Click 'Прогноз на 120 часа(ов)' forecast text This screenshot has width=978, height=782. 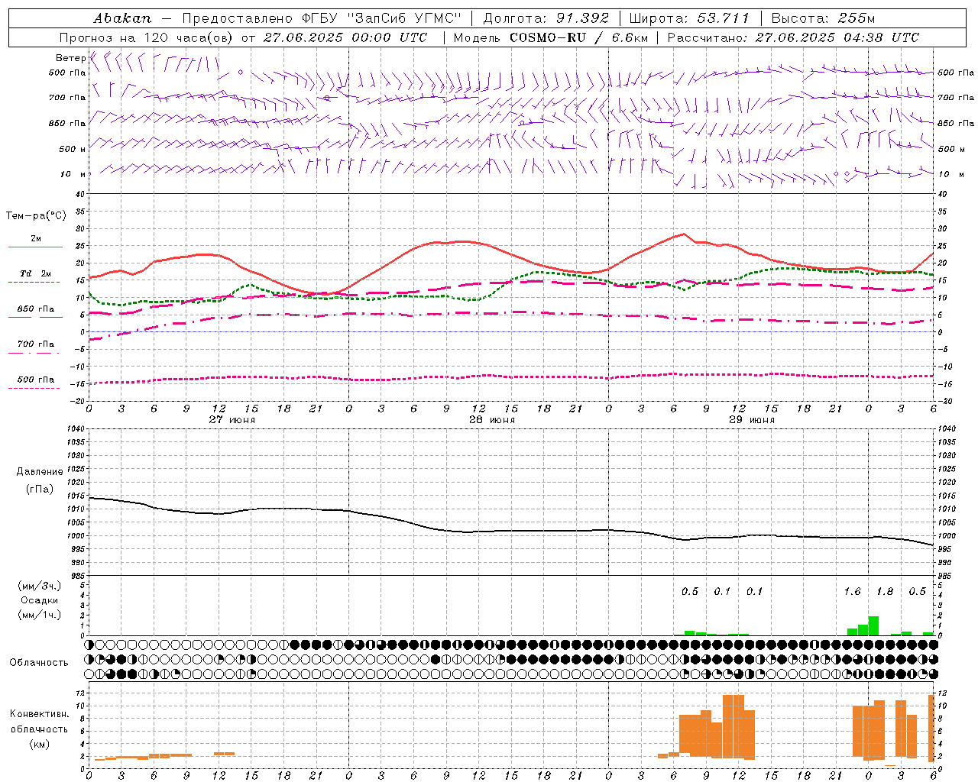pyautogui.click(x=147, y=37)
